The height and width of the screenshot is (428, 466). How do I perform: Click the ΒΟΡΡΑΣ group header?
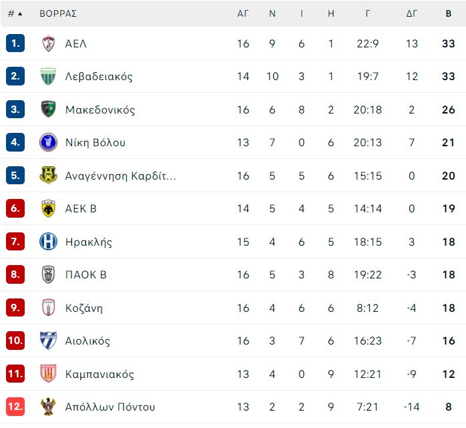coord(58,13)
